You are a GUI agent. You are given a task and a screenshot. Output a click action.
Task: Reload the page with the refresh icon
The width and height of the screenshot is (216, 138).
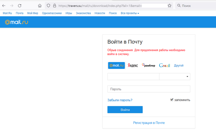19,6
